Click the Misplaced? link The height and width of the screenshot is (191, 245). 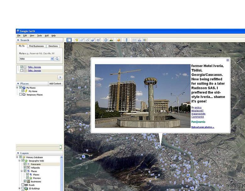click(197, 111)
